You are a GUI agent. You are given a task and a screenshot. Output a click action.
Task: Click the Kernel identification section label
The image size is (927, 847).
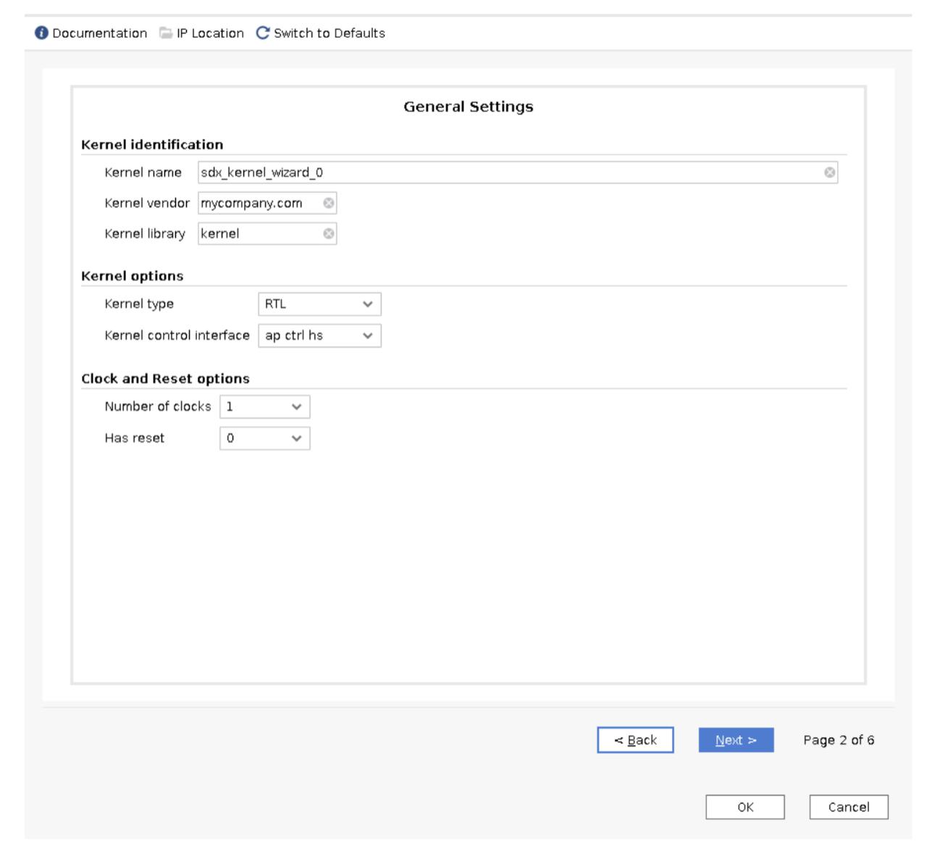[x=152, y=144]
